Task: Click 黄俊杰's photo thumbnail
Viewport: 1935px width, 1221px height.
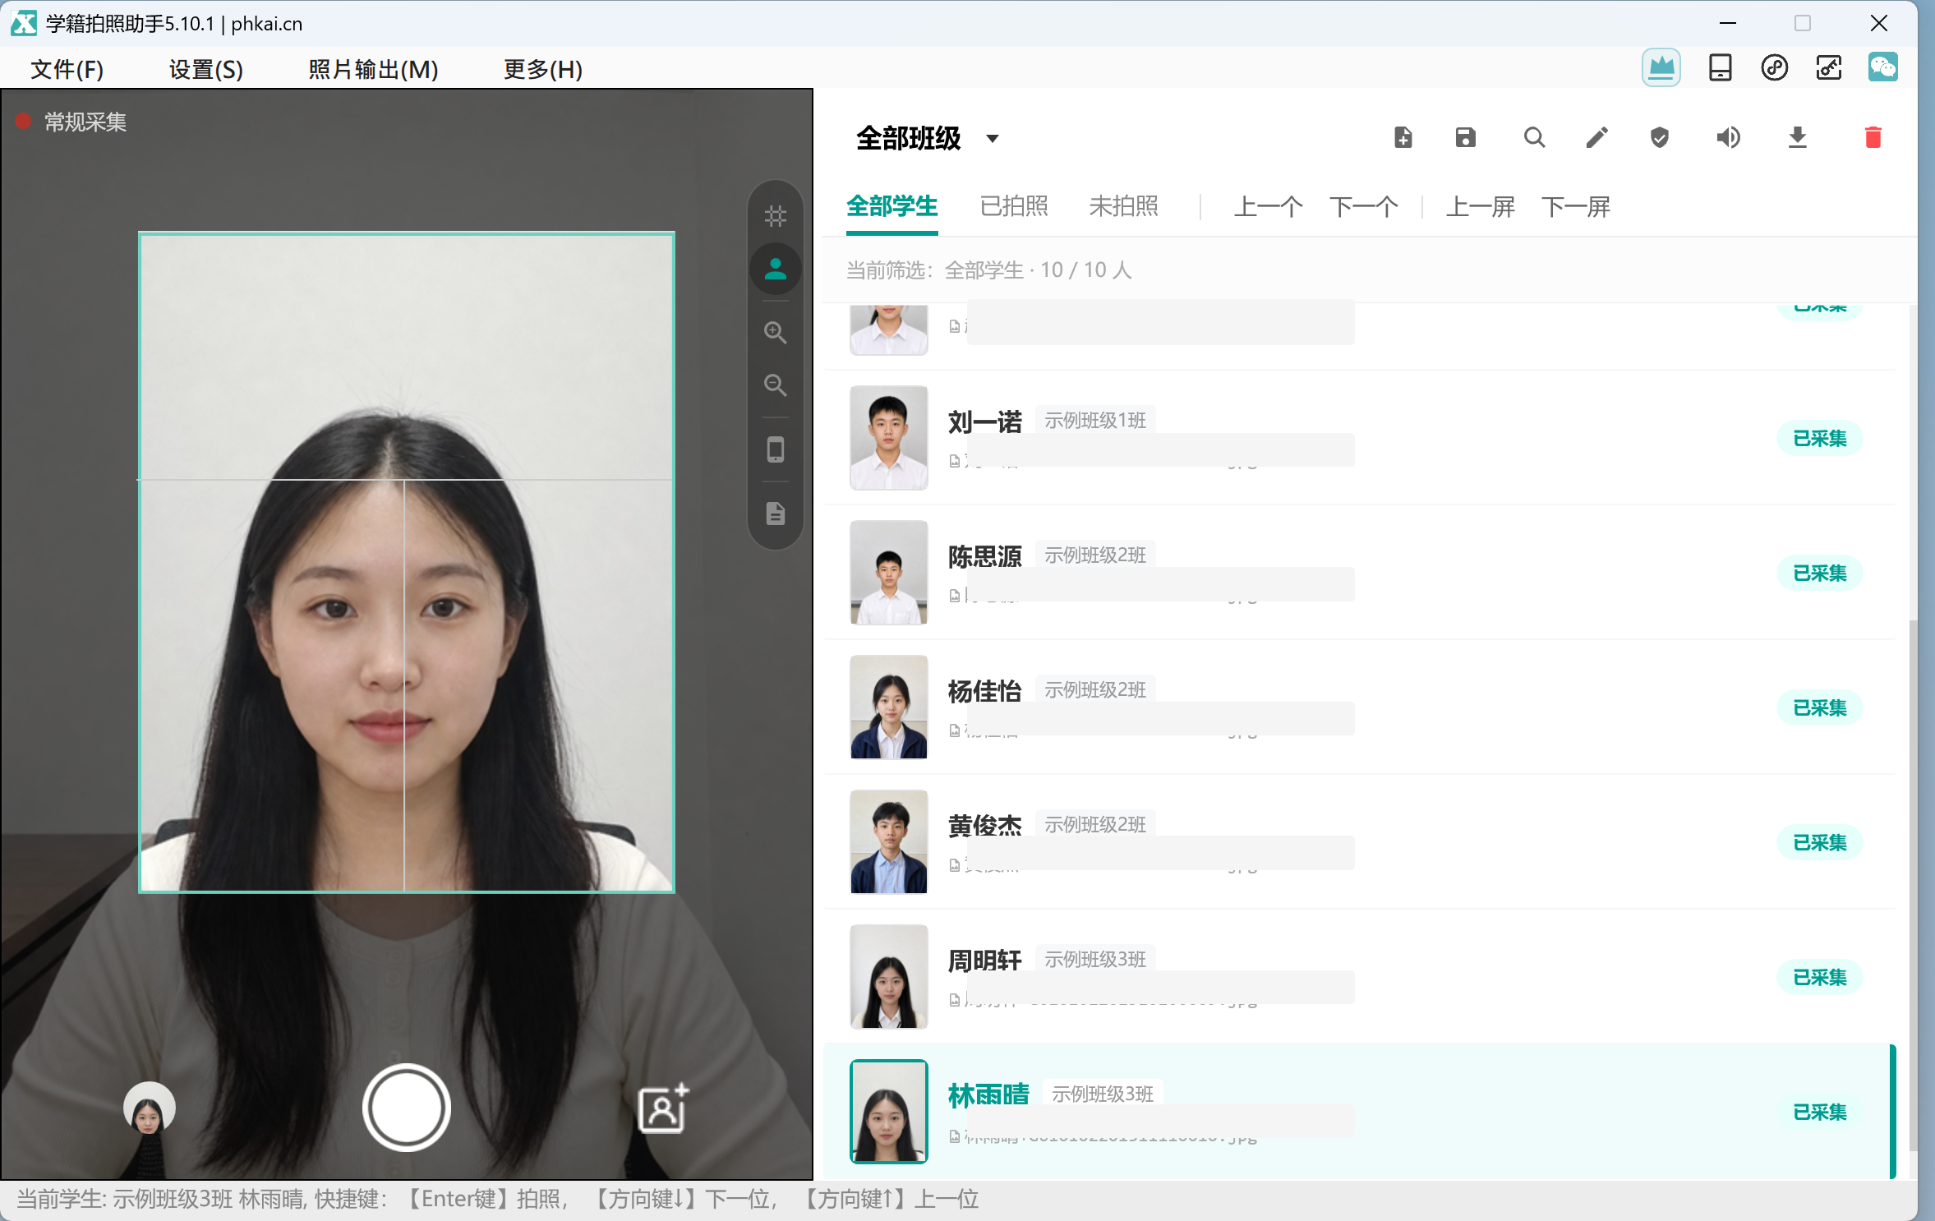Action: click(x=888, y=842)
